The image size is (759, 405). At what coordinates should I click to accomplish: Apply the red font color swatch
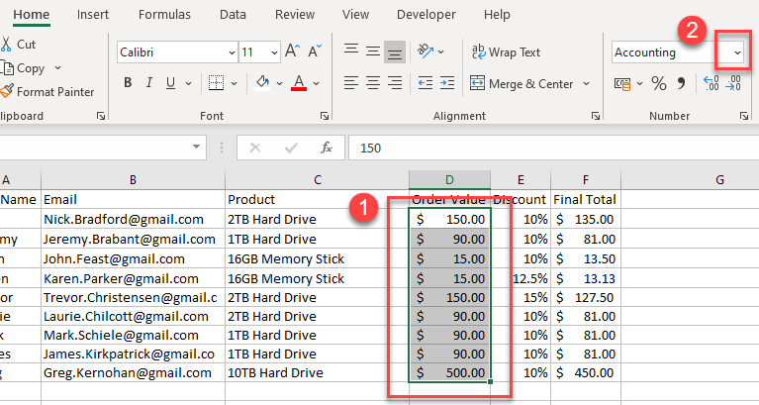click(298, 83)
